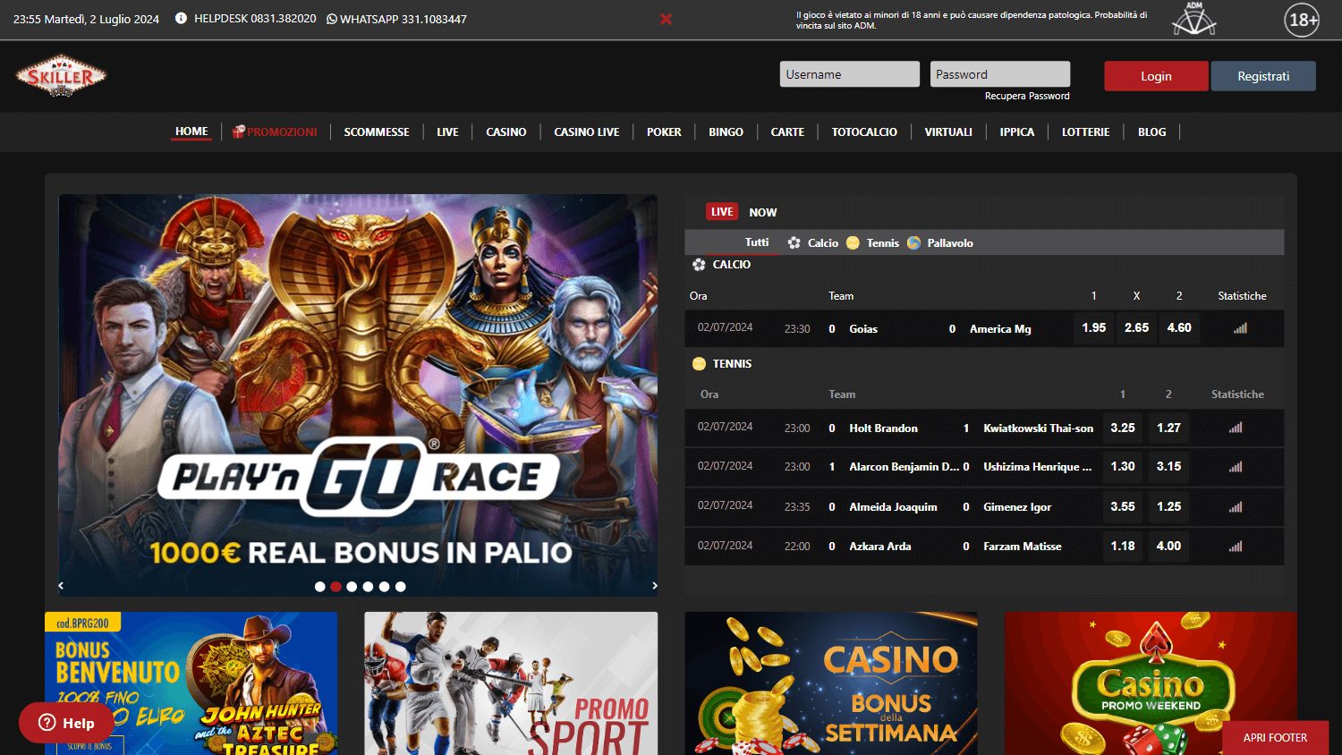Bet on Goias win at 1.95
This screenshot has height=755, width=1342.
(1094, 328)
